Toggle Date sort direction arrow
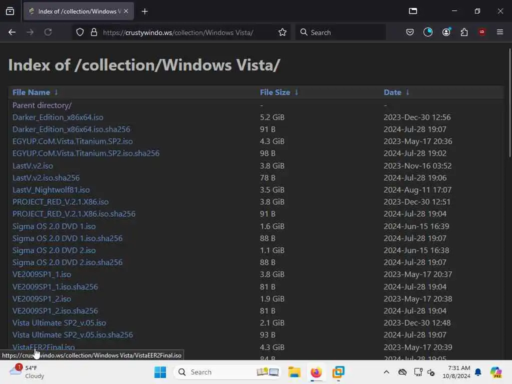 point(407,92)
